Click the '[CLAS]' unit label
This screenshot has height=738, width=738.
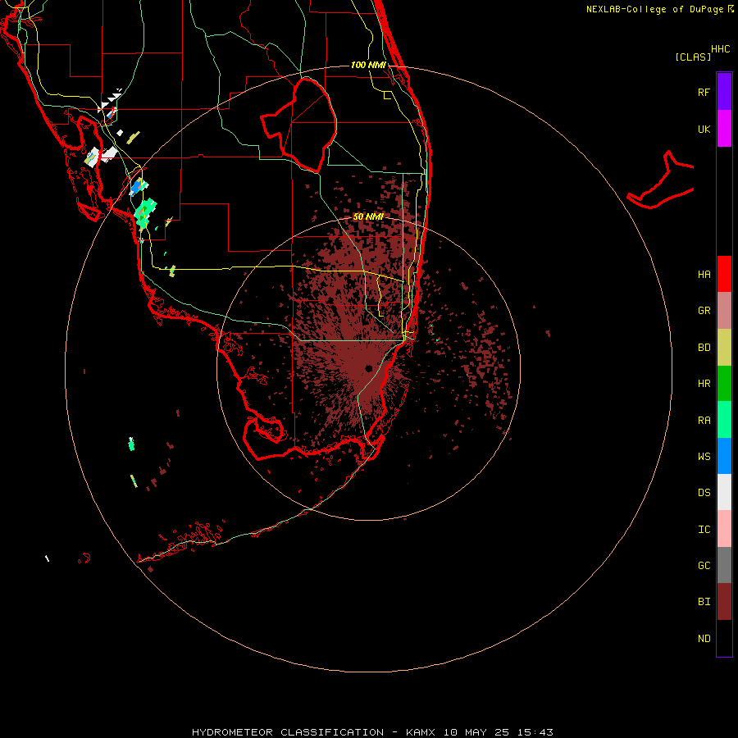point(693,57)
